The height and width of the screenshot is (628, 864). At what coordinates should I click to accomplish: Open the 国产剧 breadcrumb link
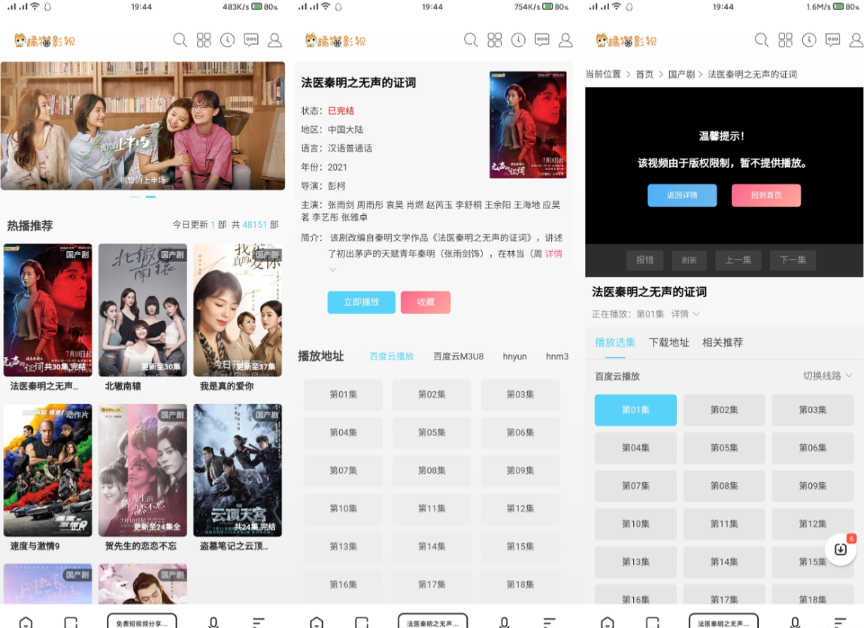tap(681, 74)
